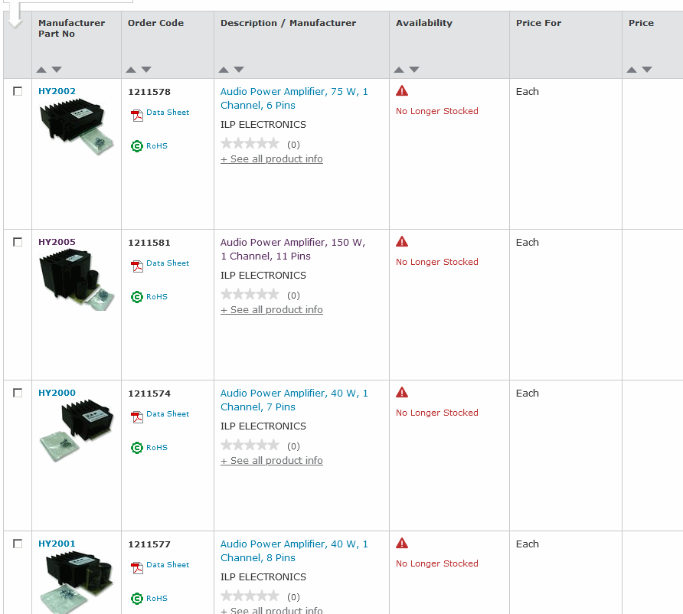This screenshot has height=614, width=683.
Task: Open PDF data sheet icon for 1211574
Action: [x=137, y=416]
